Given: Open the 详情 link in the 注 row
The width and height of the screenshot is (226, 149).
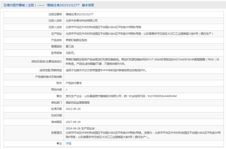Looking at the screenshot, I should click(68, 143).
